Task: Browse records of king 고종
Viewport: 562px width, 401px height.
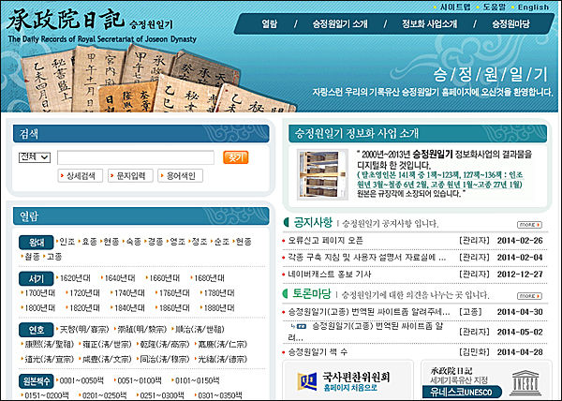Action: pyautogui.click(x=54, y=257)
